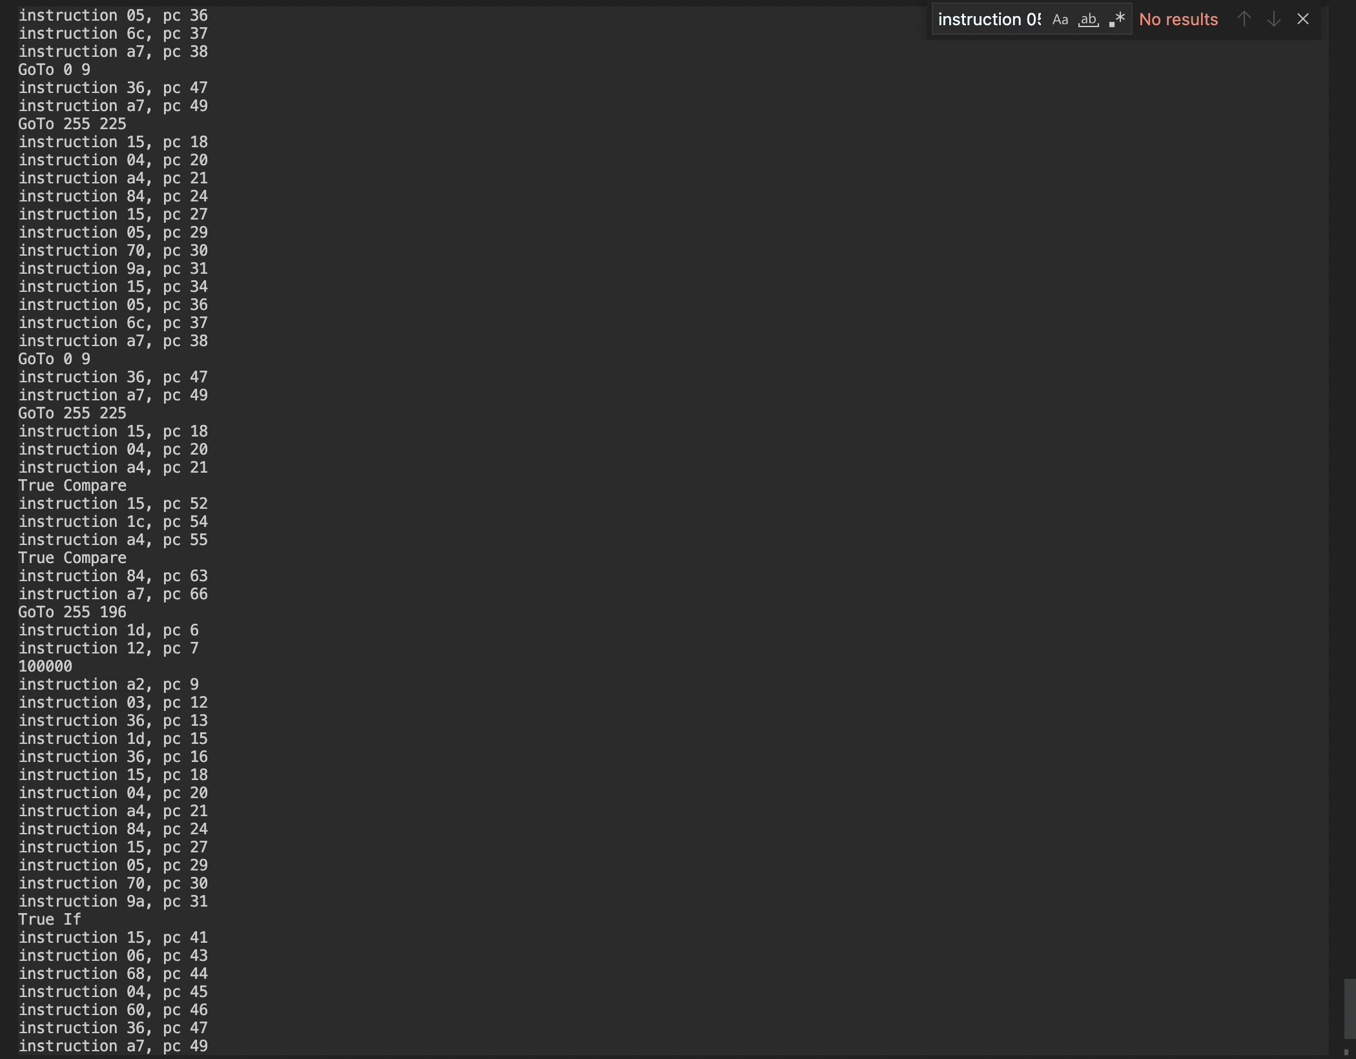Select line 'instruction 1c, pc 54'
The width and height of the screenshot is (1356, 1059).
tap(113, 522)
